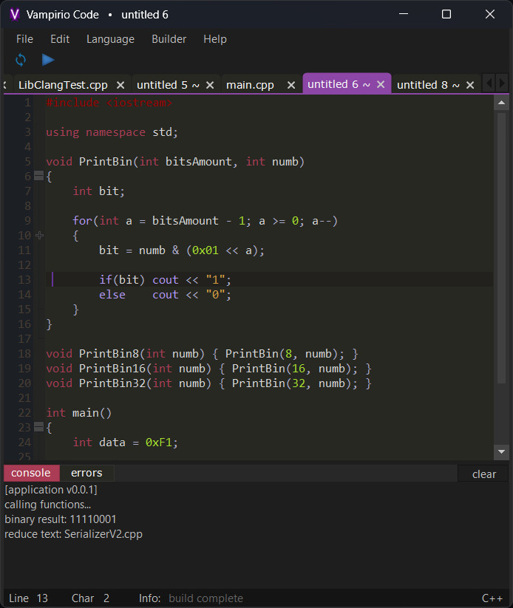The height and width of the screenshot is (608, 513).
Task: Click the for loop on line 9
Action: [x=205, y=221]
